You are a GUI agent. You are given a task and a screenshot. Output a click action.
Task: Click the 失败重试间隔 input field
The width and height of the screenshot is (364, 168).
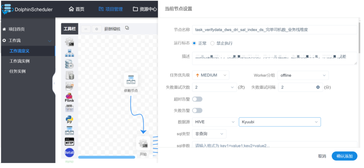point(300,87)
